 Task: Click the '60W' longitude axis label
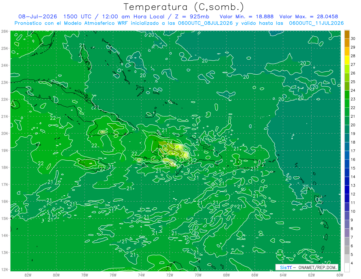(x=340, y=274)
